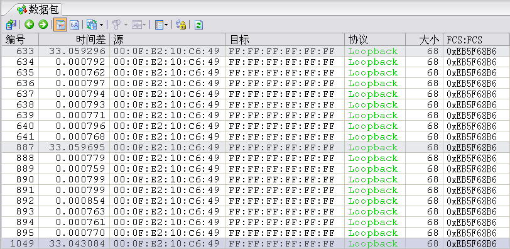Click the greyed funnel filter icon
This screenshot has height=249, width=510.
click(x=116, y=25)
